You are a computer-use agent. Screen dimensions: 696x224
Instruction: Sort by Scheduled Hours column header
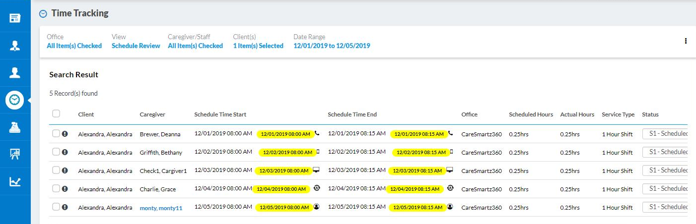tap(531, 114)
